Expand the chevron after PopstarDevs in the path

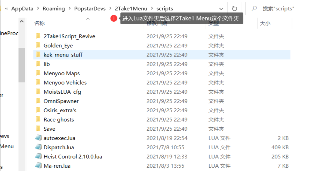click(110, 9)
